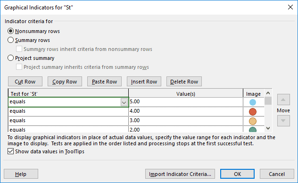
Task: Select the light blue circle indicator image
Action: point(253,102)
